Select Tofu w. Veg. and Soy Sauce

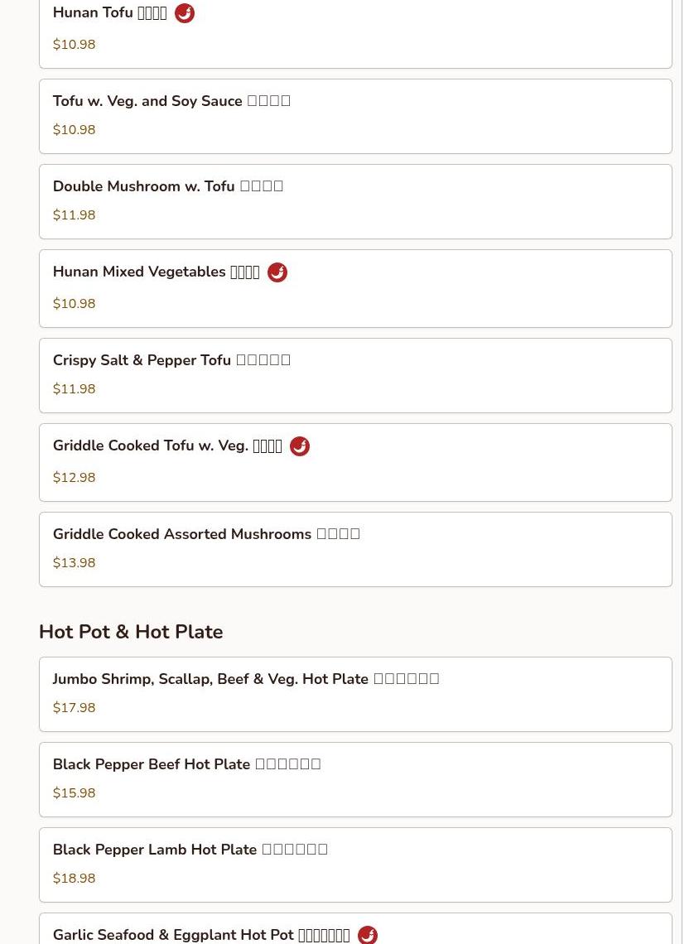click(x=354, y=116)
